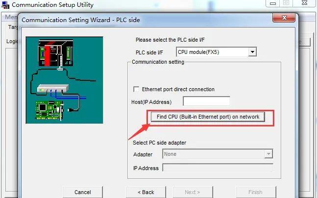317x198 pixels.
Task: Open the PLC side I/F dropdown
Action: (x=217, y=52)
